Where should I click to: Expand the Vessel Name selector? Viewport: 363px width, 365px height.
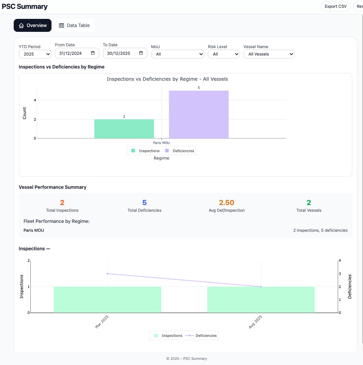(269, 54)
